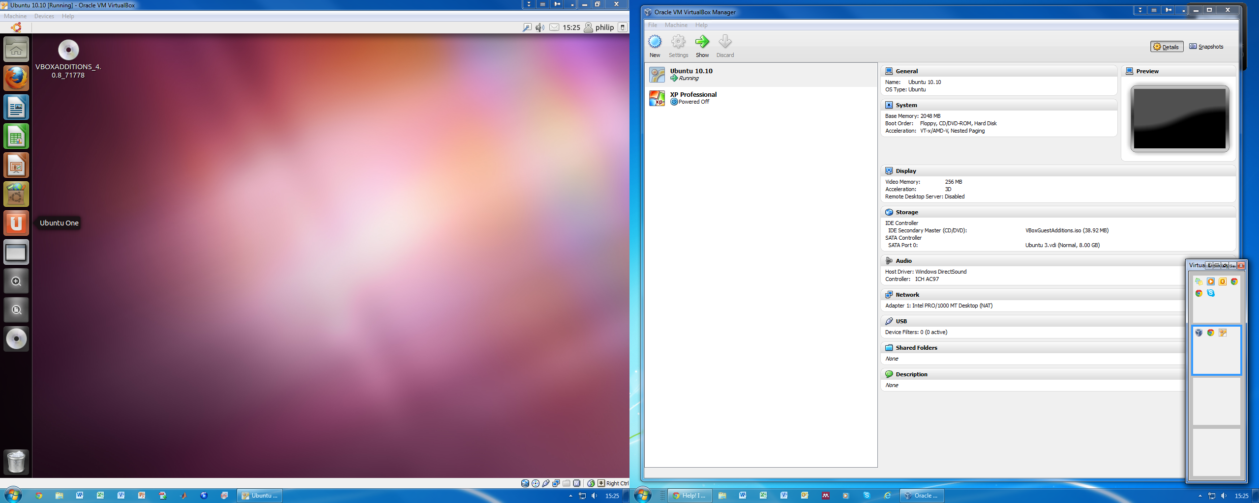Click the Storage section header
The height and width of the screenshot is (503, 1259).
(1058, 212)
